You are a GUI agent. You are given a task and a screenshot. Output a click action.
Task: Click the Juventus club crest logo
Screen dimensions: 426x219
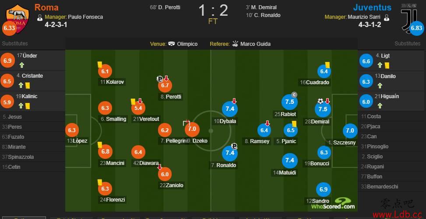point(409,18)
